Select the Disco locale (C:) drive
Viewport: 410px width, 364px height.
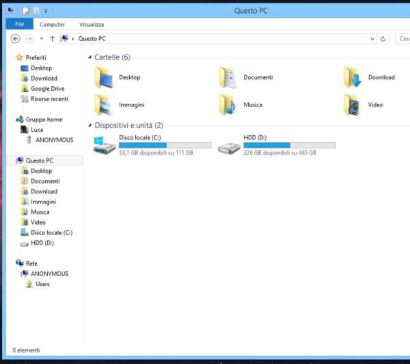pos(104,145)
